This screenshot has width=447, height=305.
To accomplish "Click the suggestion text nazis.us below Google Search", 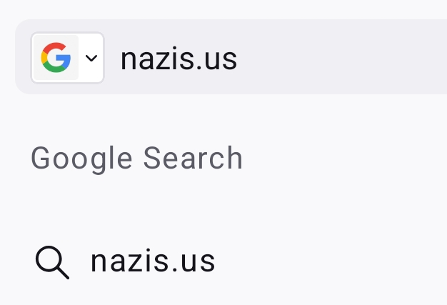I will [153, 262].
